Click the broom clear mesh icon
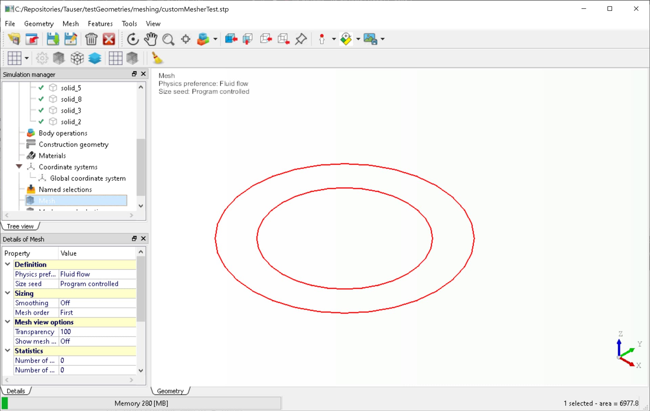Viewport: 650px width, 411px height. point(157,58)
